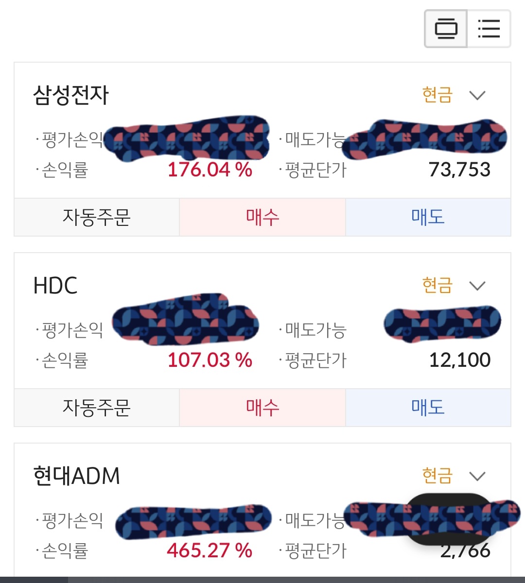Tap 현금 label on 현대ADM card

437,476
